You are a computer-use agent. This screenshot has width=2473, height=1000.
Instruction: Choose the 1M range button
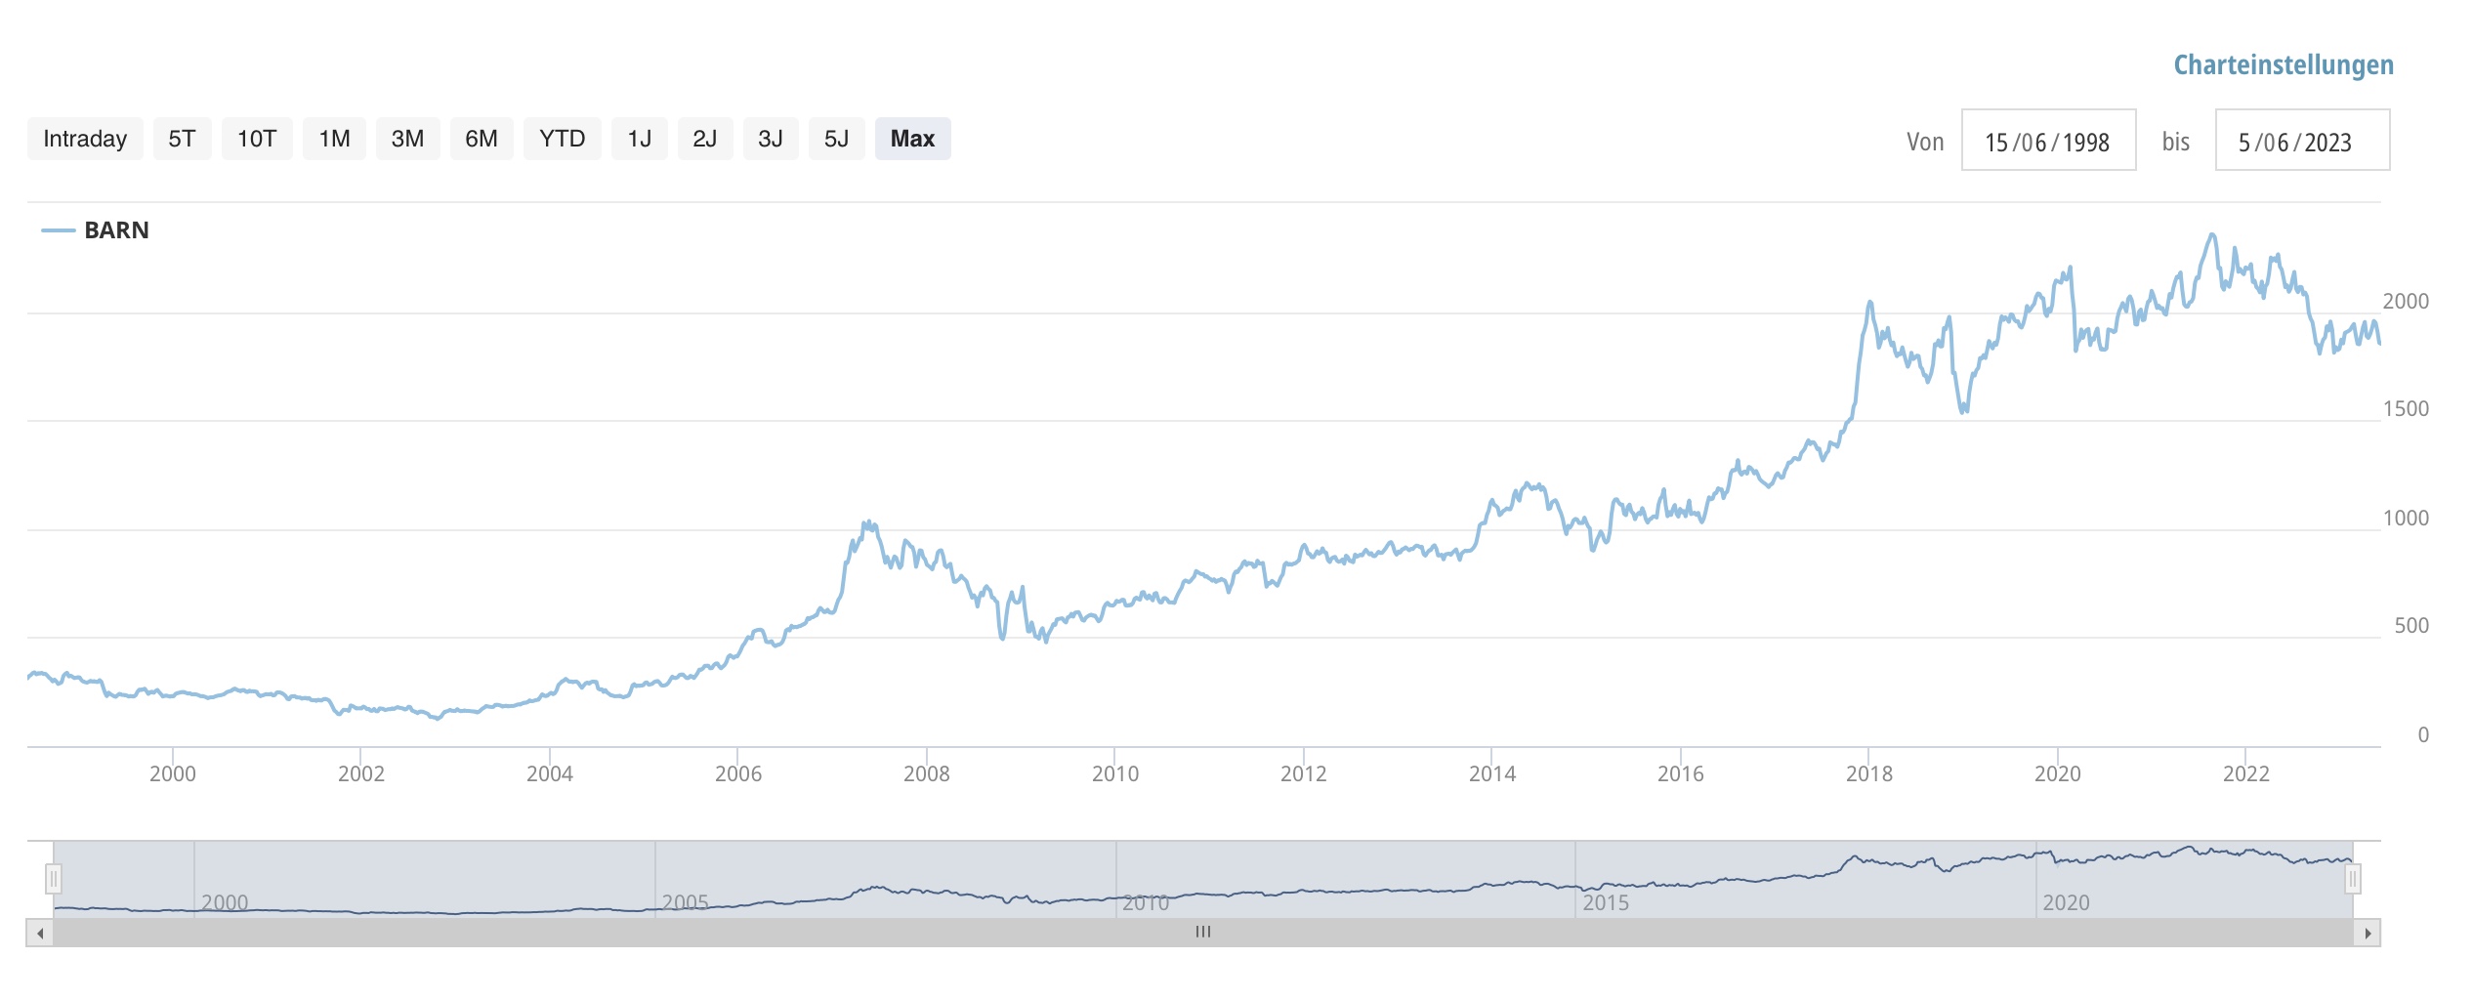tap(334, 139)
